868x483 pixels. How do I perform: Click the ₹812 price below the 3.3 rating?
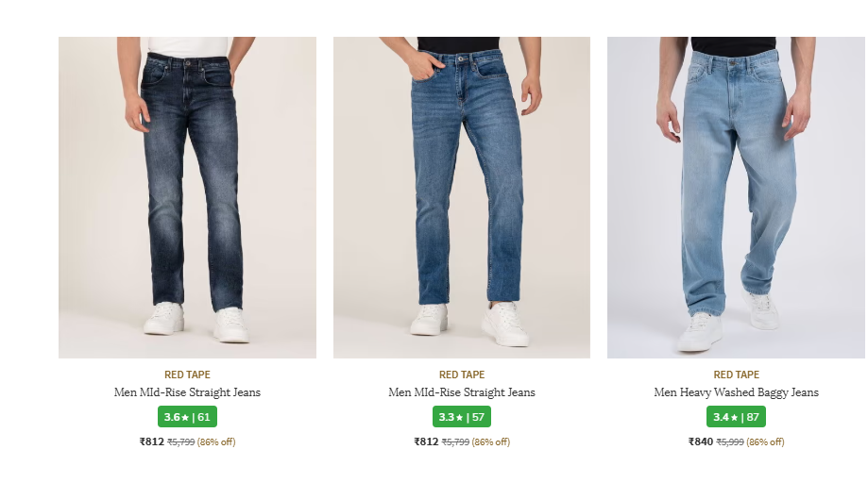tap(426, 441)
